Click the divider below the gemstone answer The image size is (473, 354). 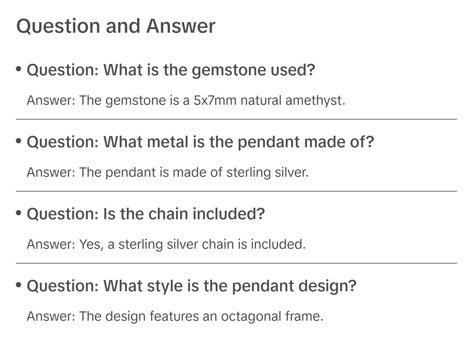[x=236, y=119]
